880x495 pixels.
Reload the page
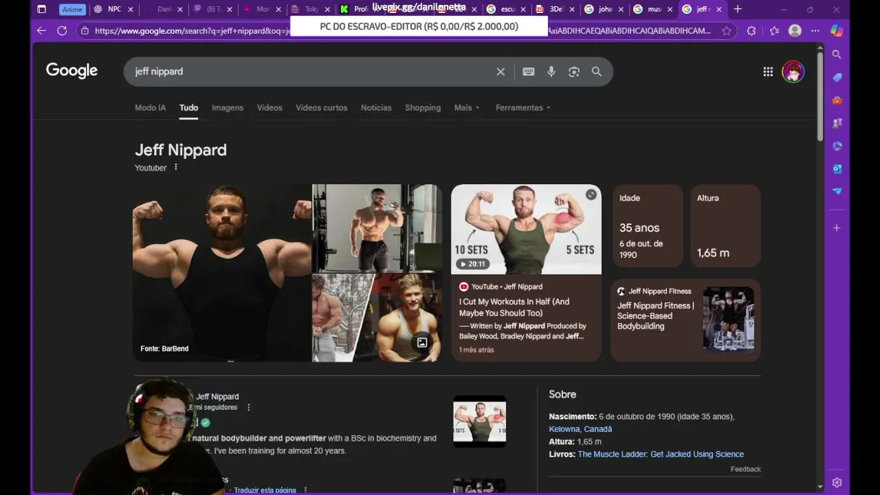coord(62,31)
